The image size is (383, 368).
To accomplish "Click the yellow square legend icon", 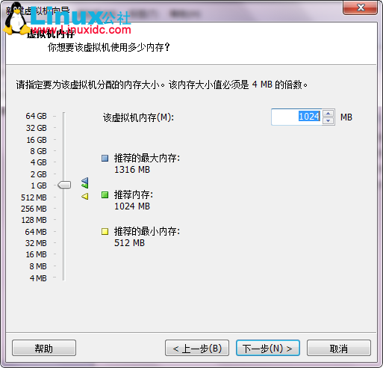I will click(x=105, y=231).
